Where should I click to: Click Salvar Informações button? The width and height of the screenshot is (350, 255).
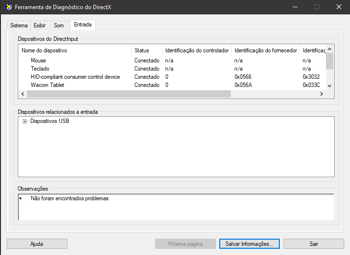[x=250, y=244]
